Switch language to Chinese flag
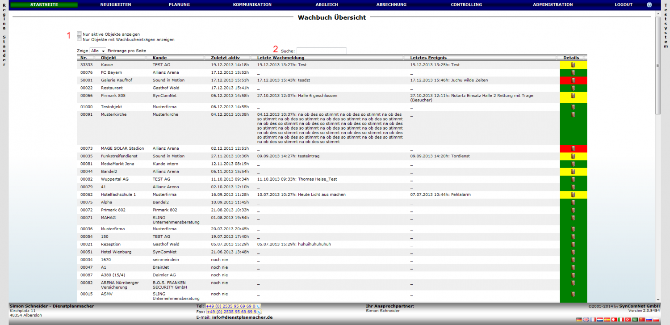Image resolution: width=670 pixels, height=325 pixels. 642,320
